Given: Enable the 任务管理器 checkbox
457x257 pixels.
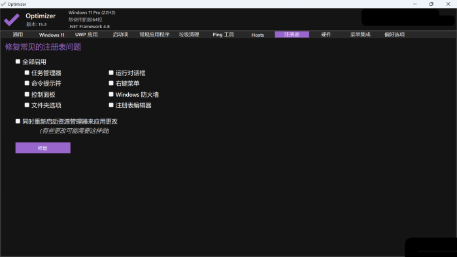Looking at the screenshot, I should click(x=27, y=73).
